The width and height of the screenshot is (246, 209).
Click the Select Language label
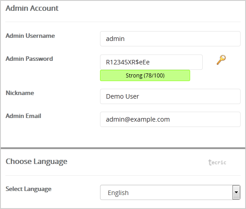point(28,189)
